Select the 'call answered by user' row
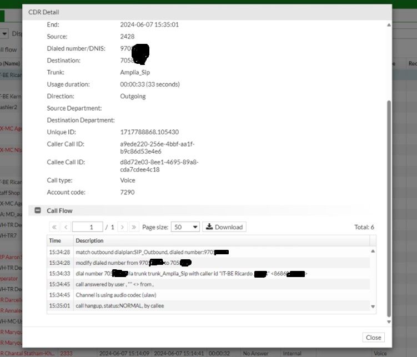This screenshot has height=357, width=417. click(209, 284)
